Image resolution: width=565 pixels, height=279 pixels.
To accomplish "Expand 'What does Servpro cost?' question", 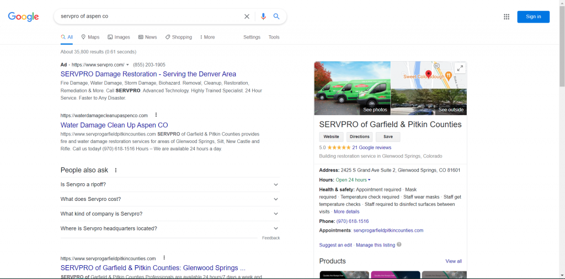I will [170, 199].
